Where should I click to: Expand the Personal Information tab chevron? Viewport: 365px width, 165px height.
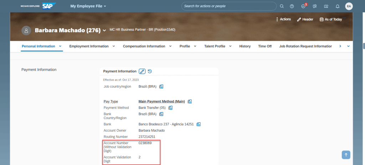tap(60, 46)
